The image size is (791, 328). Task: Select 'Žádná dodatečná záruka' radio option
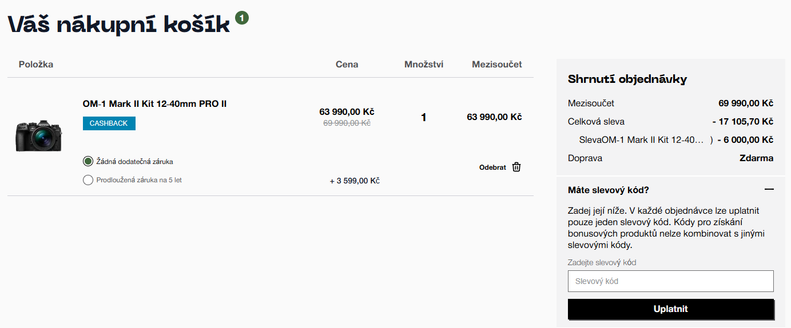(88, 162)
